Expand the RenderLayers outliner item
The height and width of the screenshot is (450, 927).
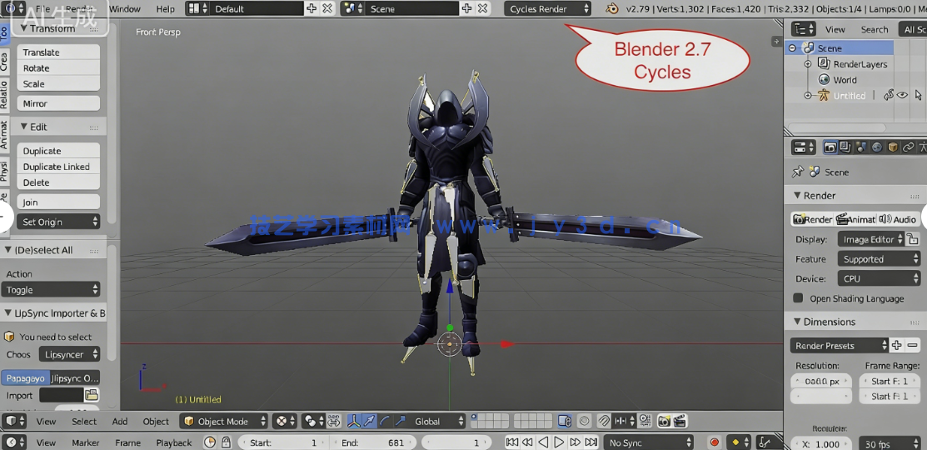click(808, 64)
